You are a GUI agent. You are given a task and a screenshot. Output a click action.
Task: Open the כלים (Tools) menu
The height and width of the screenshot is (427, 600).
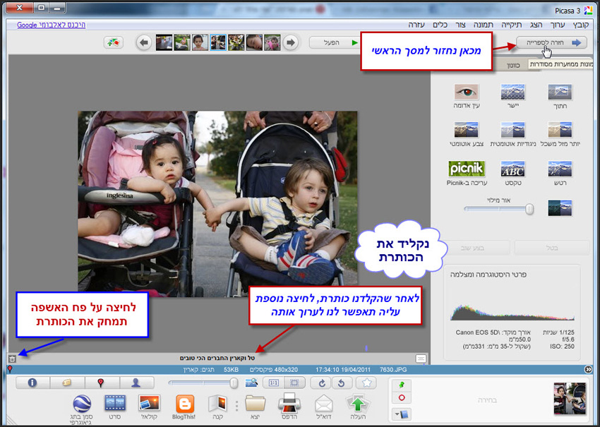pos(440,25)
